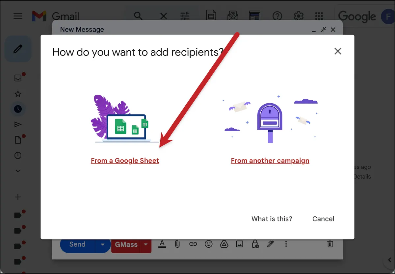Open formatting options A icon
This screenshot has height=274, width=395.
coord(162,244)
